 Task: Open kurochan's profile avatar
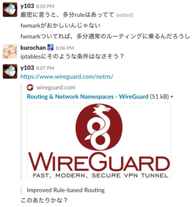click(10, 51)
